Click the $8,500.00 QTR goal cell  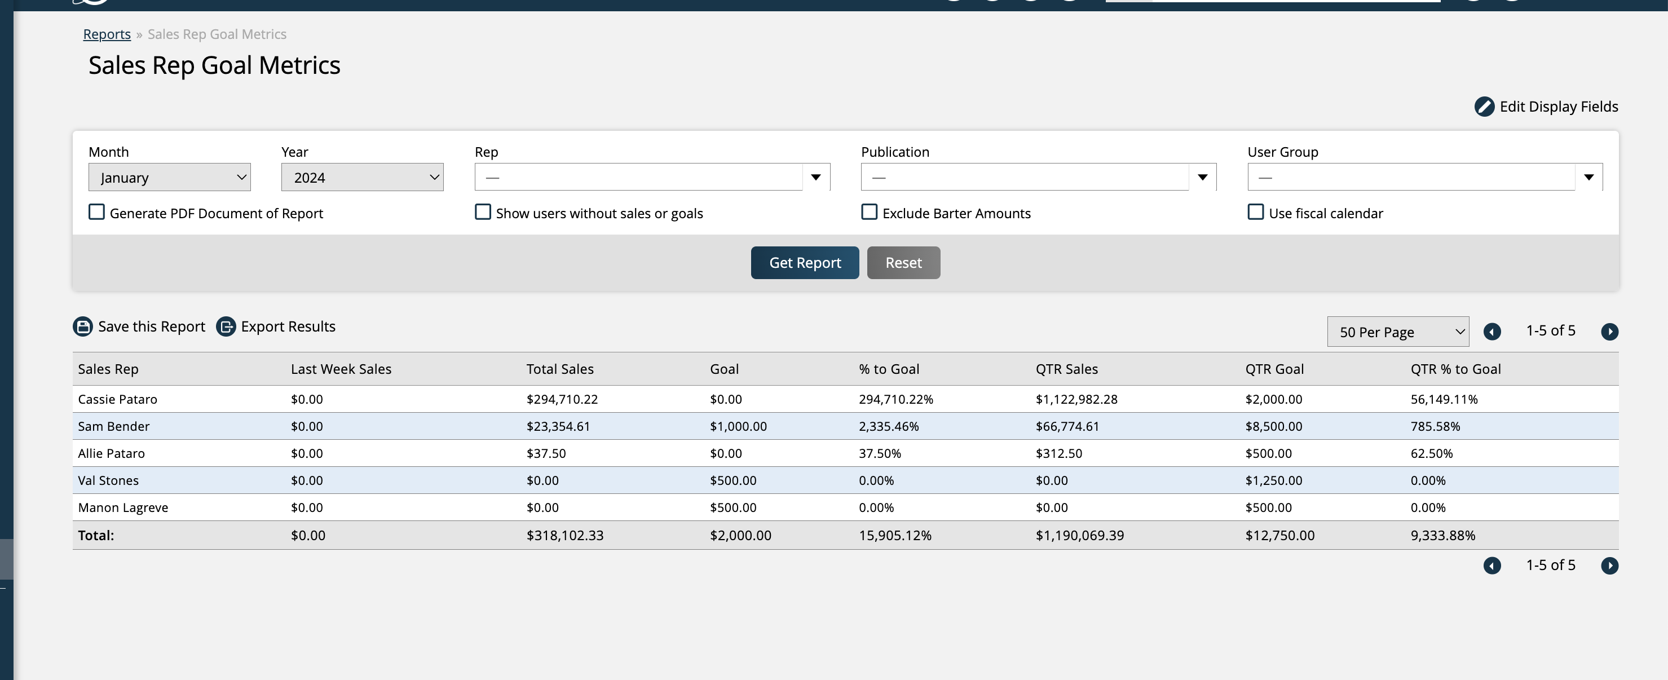click(x=1274, y=427)
